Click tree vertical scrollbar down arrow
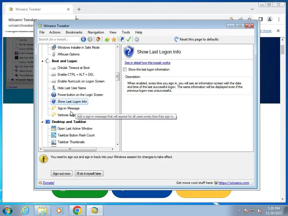 coord(118,145)
